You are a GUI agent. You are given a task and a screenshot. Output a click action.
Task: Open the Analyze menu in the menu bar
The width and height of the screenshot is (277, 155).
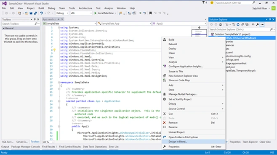point(109,8)
